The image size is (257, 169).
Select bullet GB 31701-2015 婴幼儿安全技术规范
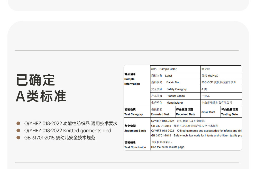60,138
